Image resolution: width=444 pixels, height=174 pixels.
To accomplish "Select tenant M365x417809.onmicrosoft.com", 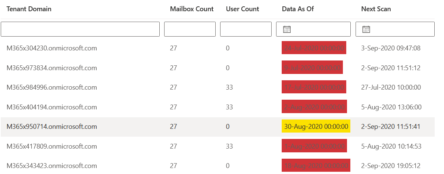I will tap(52, 146).
